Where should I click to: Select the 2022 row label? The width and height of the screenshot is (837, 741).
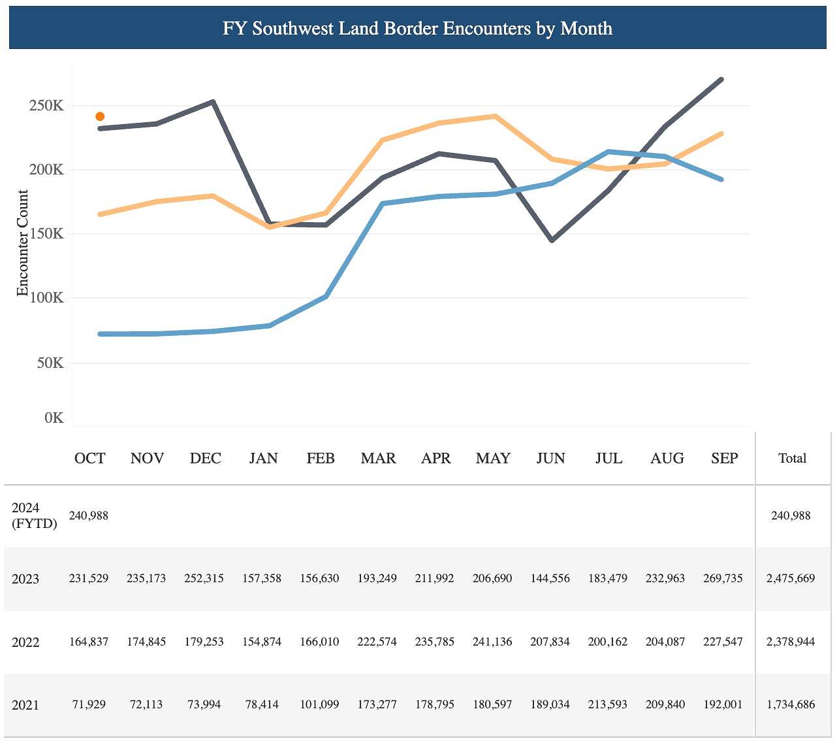coord(25,642)
